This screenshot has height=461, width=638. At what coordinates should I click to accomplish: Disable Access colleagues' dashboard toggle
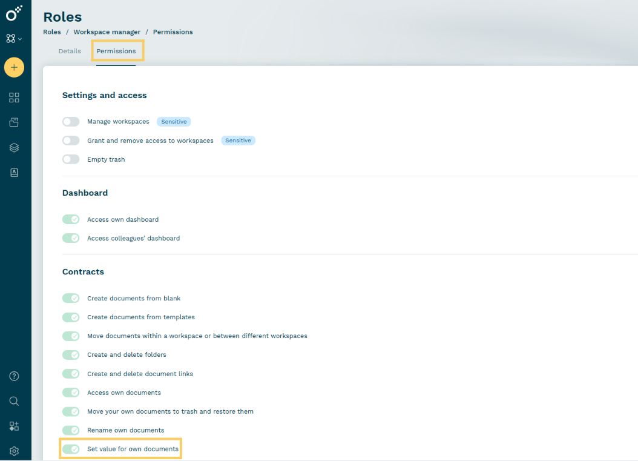click(x=71, y=238)
